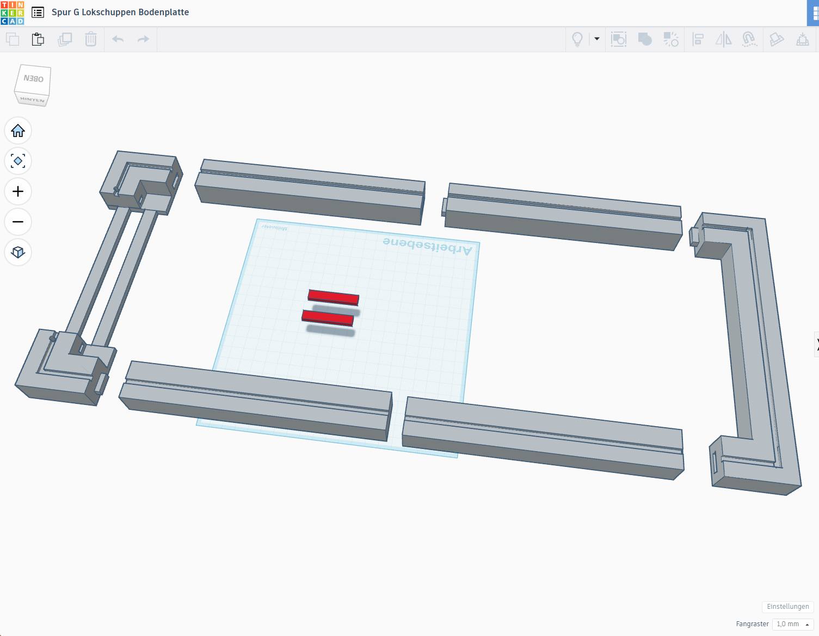Open the designs list menu icon
This screenshot has height=636, width=819.
pos(38,13)
